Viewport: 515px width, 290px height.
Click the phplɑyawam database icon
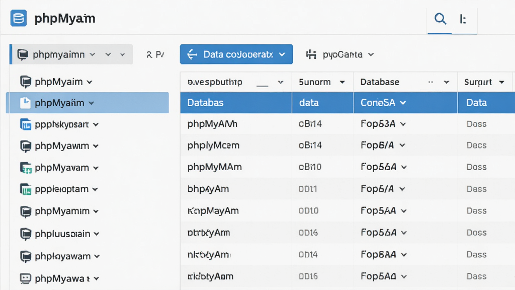(x=26, y=256)
